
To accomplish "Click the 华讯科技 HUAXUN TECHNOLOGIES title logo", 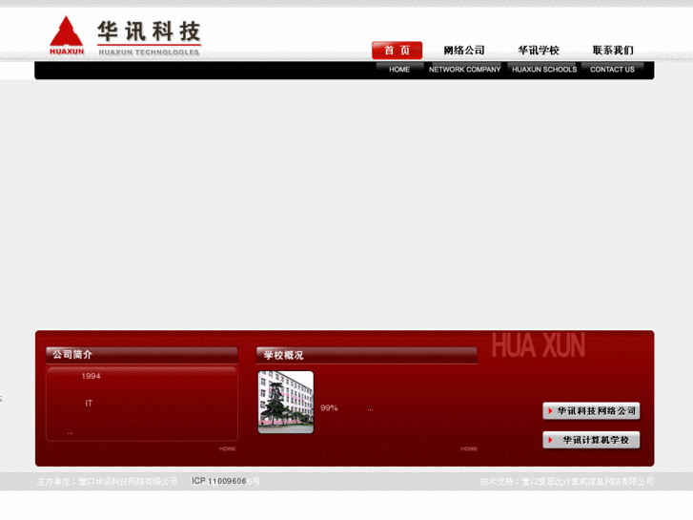I will 149,38.
